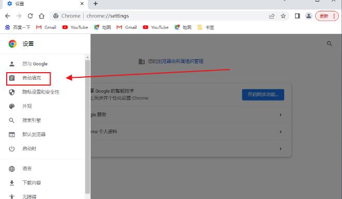Open the second Gmail bookmark
The width and height of the screenshot is (342, 199).
coord(127,27)
